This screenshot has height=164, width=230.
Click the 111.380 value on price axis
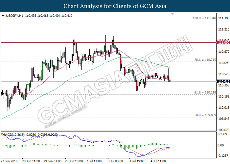pyautogui.click(x=223, y=19)
